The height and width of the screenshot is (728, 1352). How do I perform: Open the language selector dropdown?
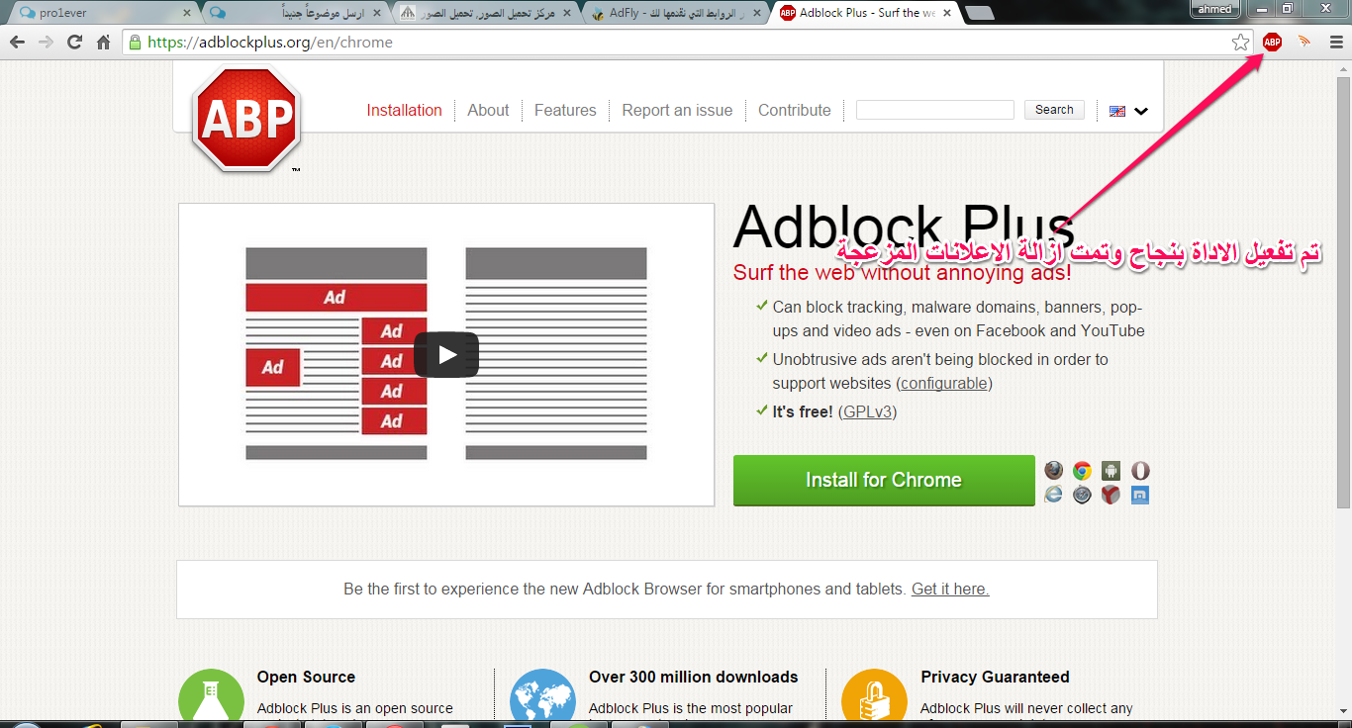(x=1129, y=111)
